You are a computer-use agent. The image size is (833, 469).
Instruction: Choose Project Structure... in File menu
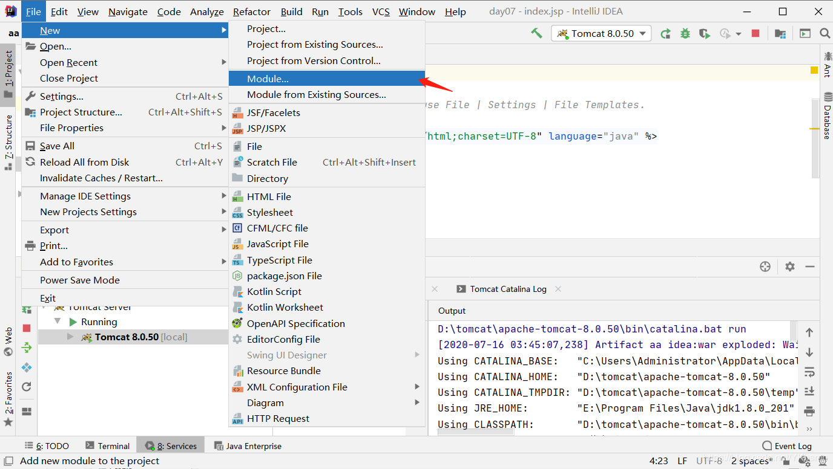point(125,112)
